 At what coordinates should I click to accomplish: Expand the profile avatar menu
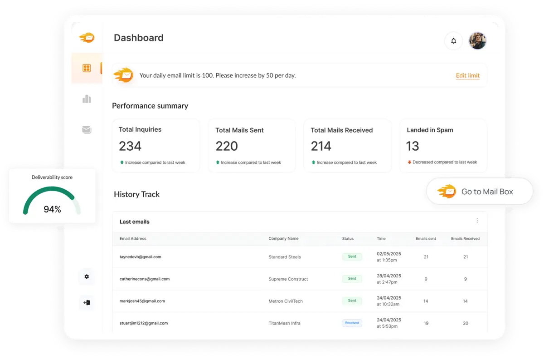point(478,41)
